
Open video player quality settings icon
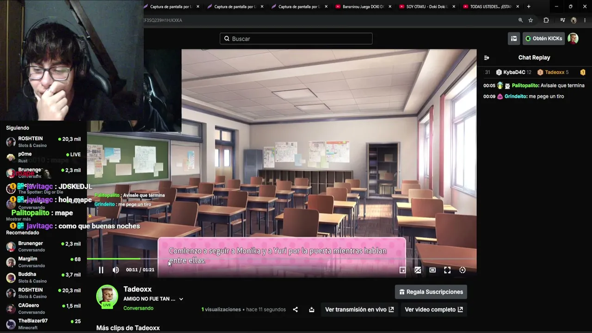point(462,270)
